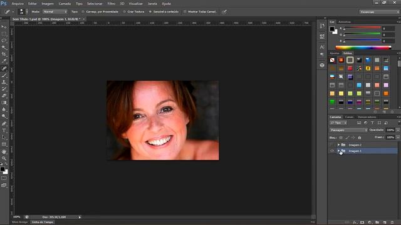401x225 pixels.
Task: Add a layer mask icon
Action: coord(362,222)
